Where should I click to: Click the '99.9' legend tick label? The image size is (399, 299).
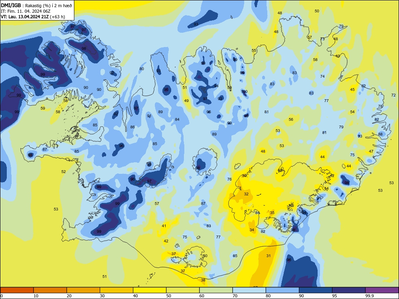[369, 296]
